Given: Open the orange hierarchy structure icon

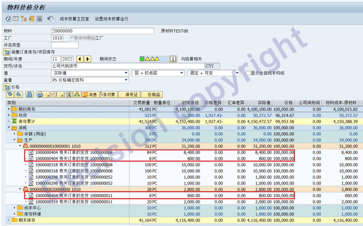Looking at the screenshot, I should coord(24,19).
